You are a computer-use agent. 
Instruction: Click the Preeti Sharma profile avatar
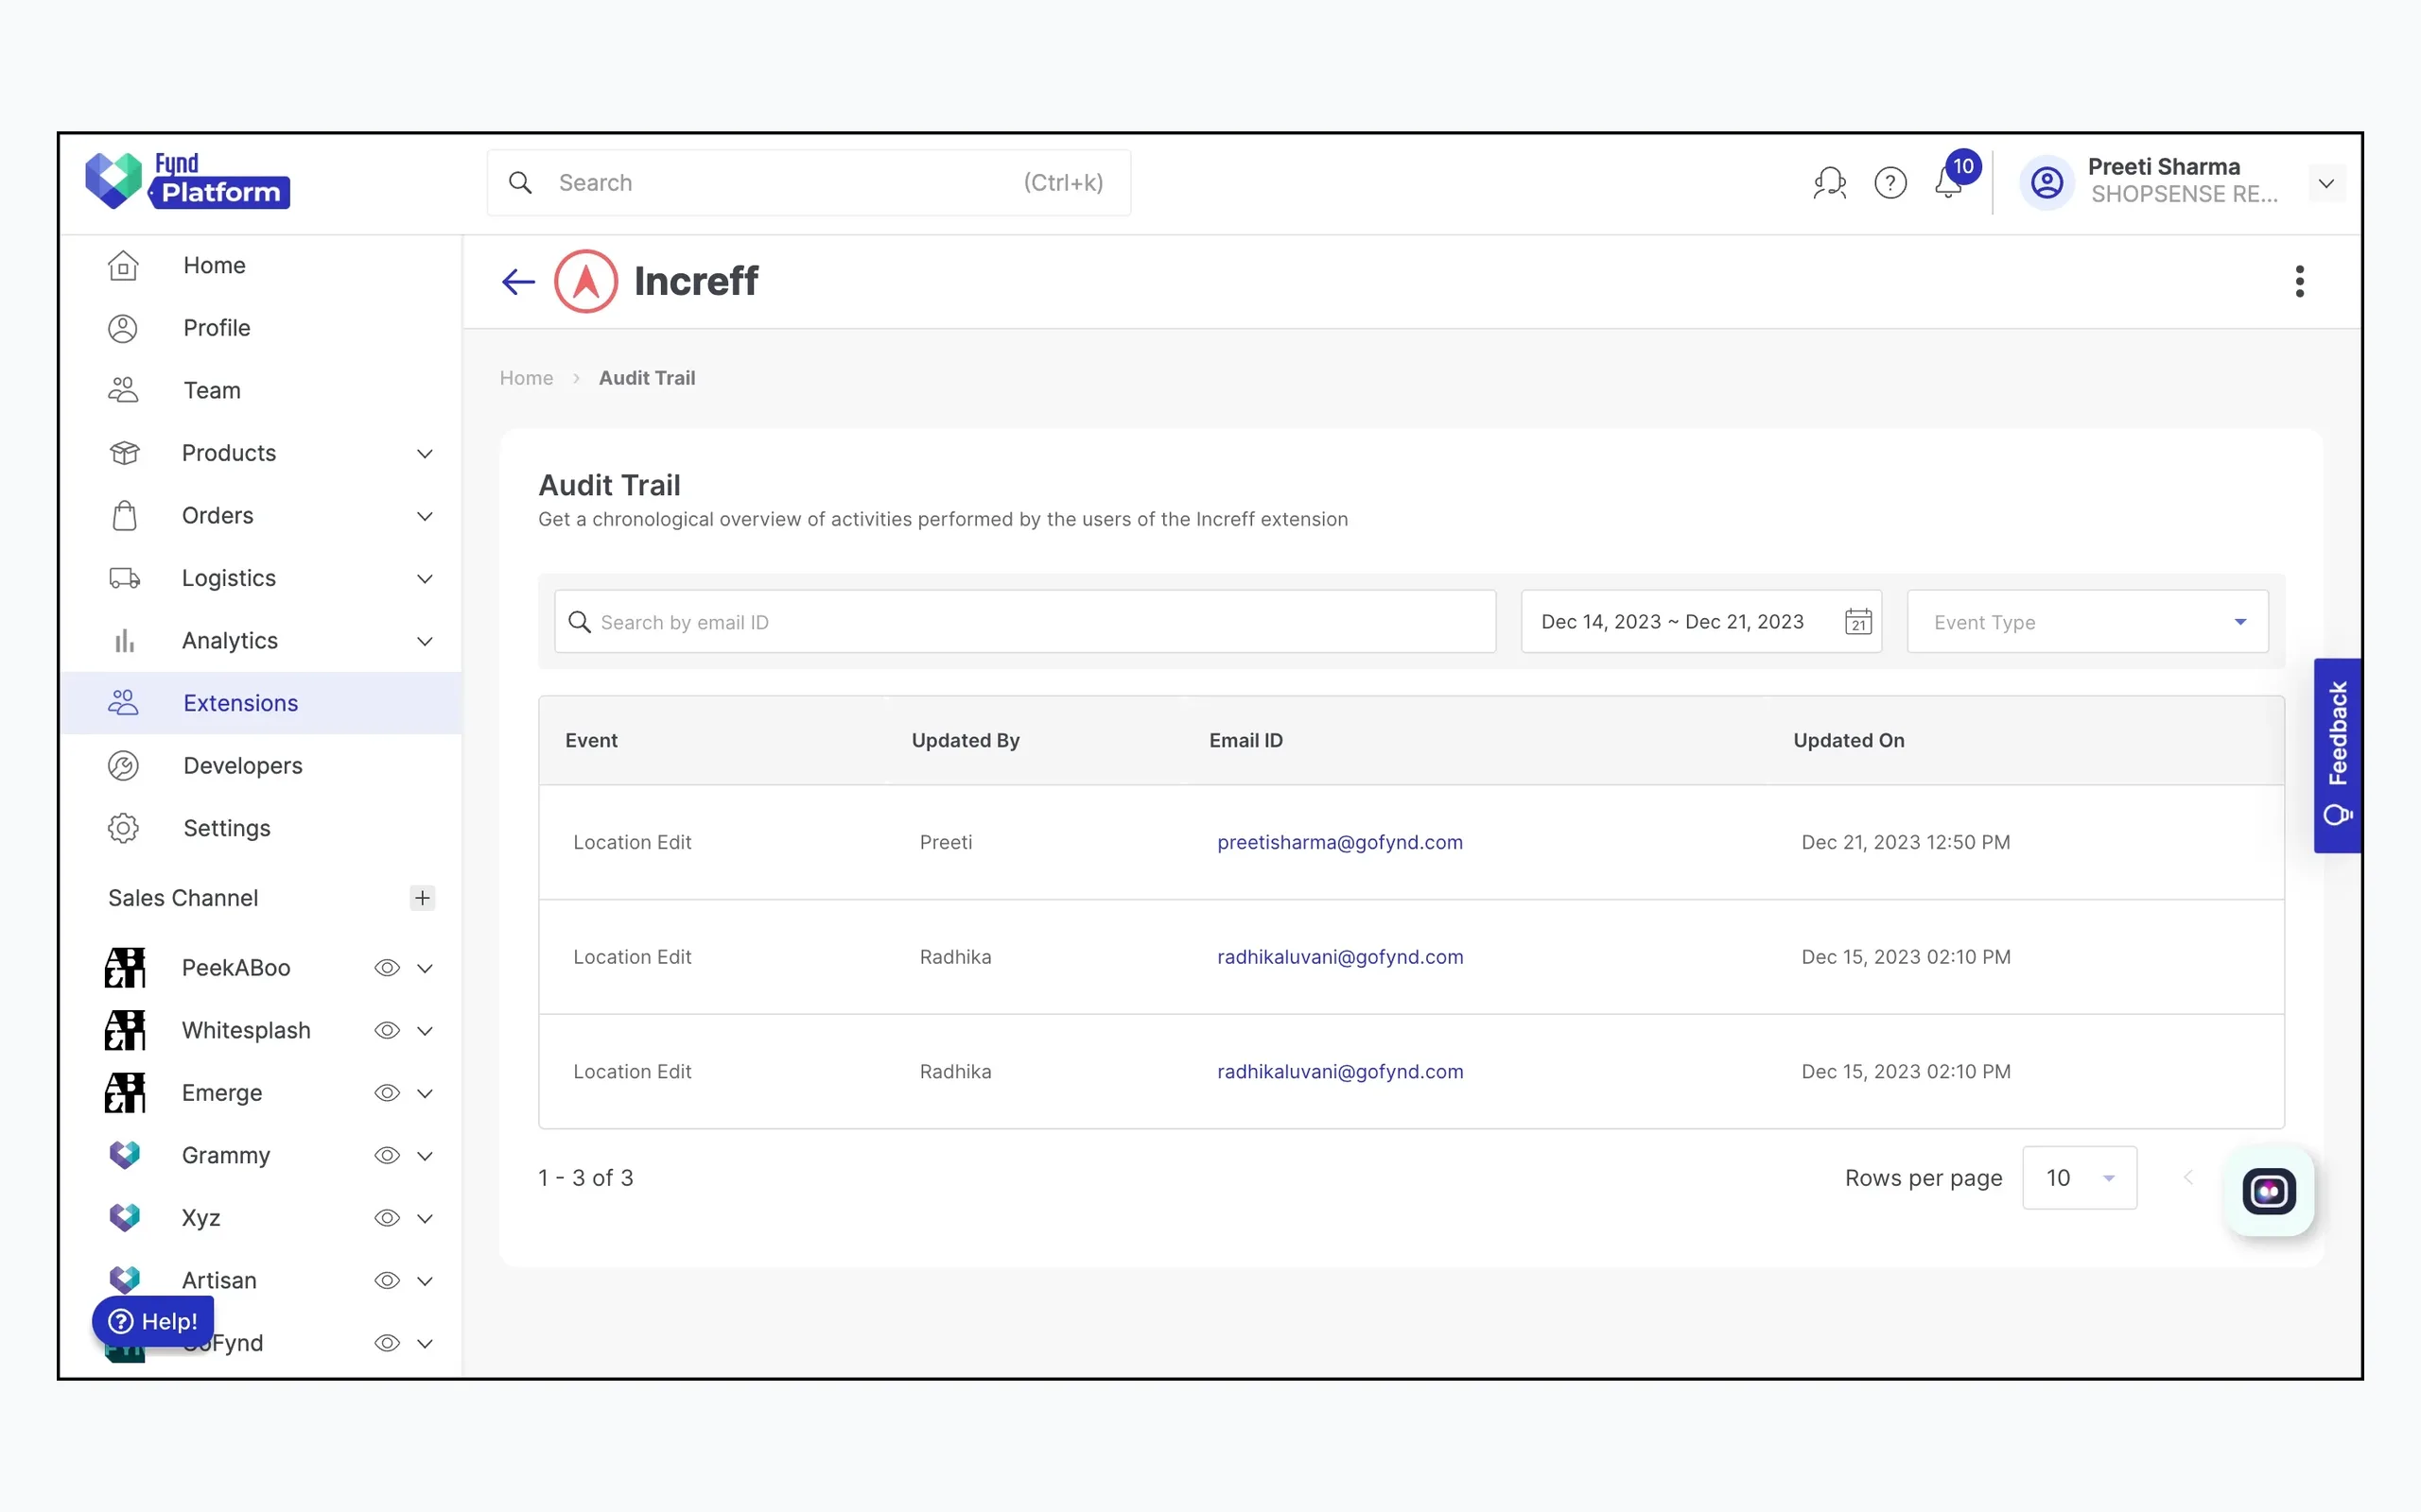[2047, 183]
